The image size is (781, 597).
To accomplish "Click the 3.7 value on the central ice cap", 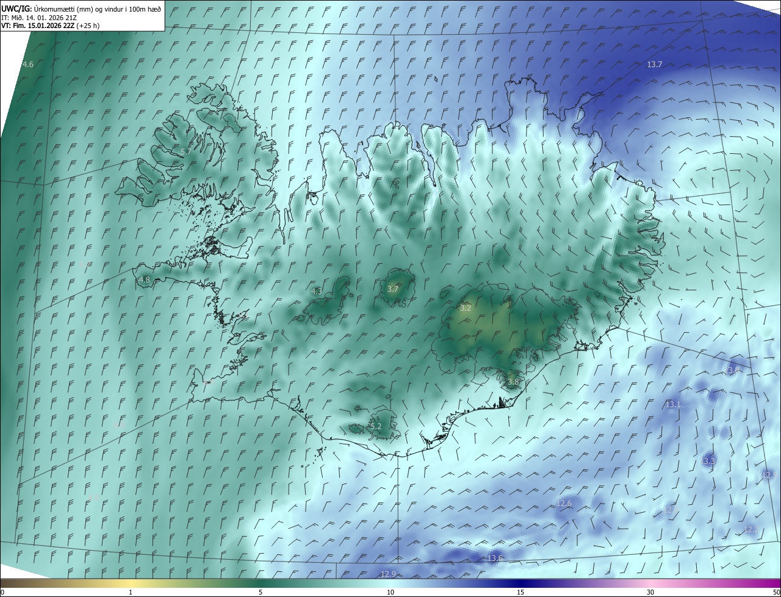I will [393, 289].
